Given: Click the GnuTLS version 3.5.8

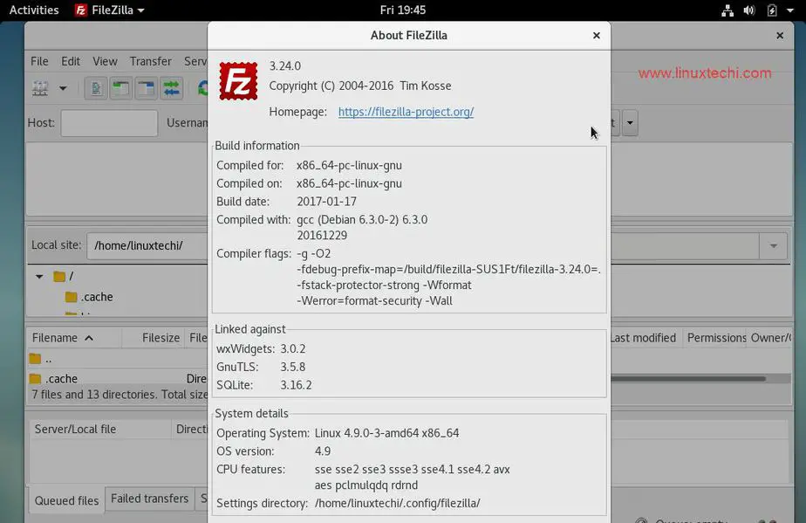Looking at the screenshot, I should [x=292, y=367].
